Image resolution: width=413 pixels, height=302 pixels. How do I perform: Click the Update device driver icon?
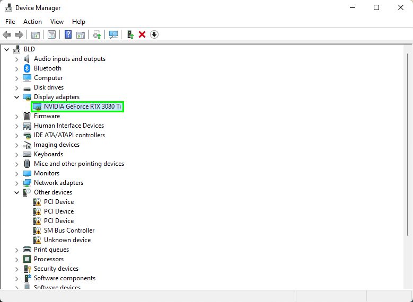(96, 34)
